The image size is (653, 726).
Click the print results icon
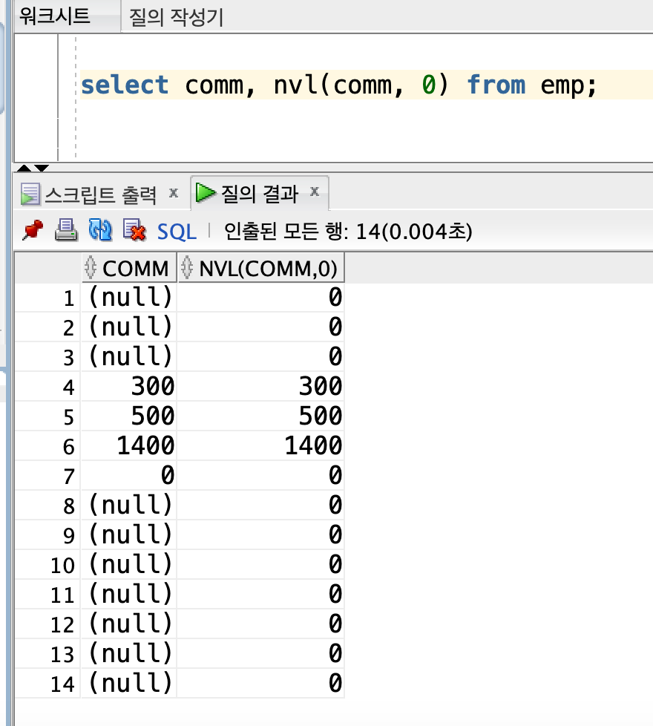tap(66, 231)
